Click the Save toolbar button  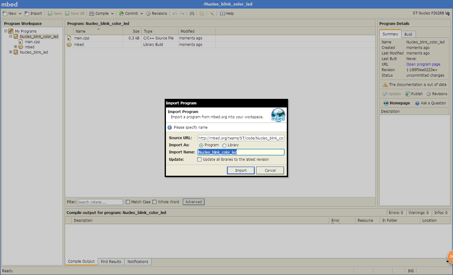[x=55, y=14]
